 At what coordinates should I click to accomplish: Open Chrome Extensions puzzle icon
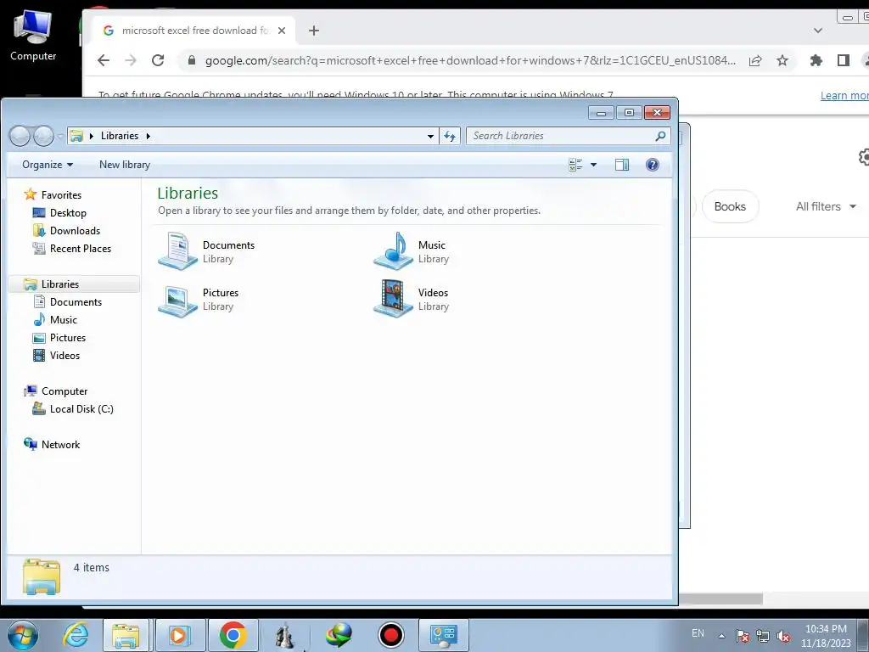816,60
